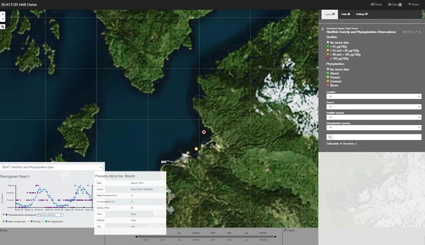Click the search magnifier in layer panel
The image size is (425, 245).
click(330, 137)
